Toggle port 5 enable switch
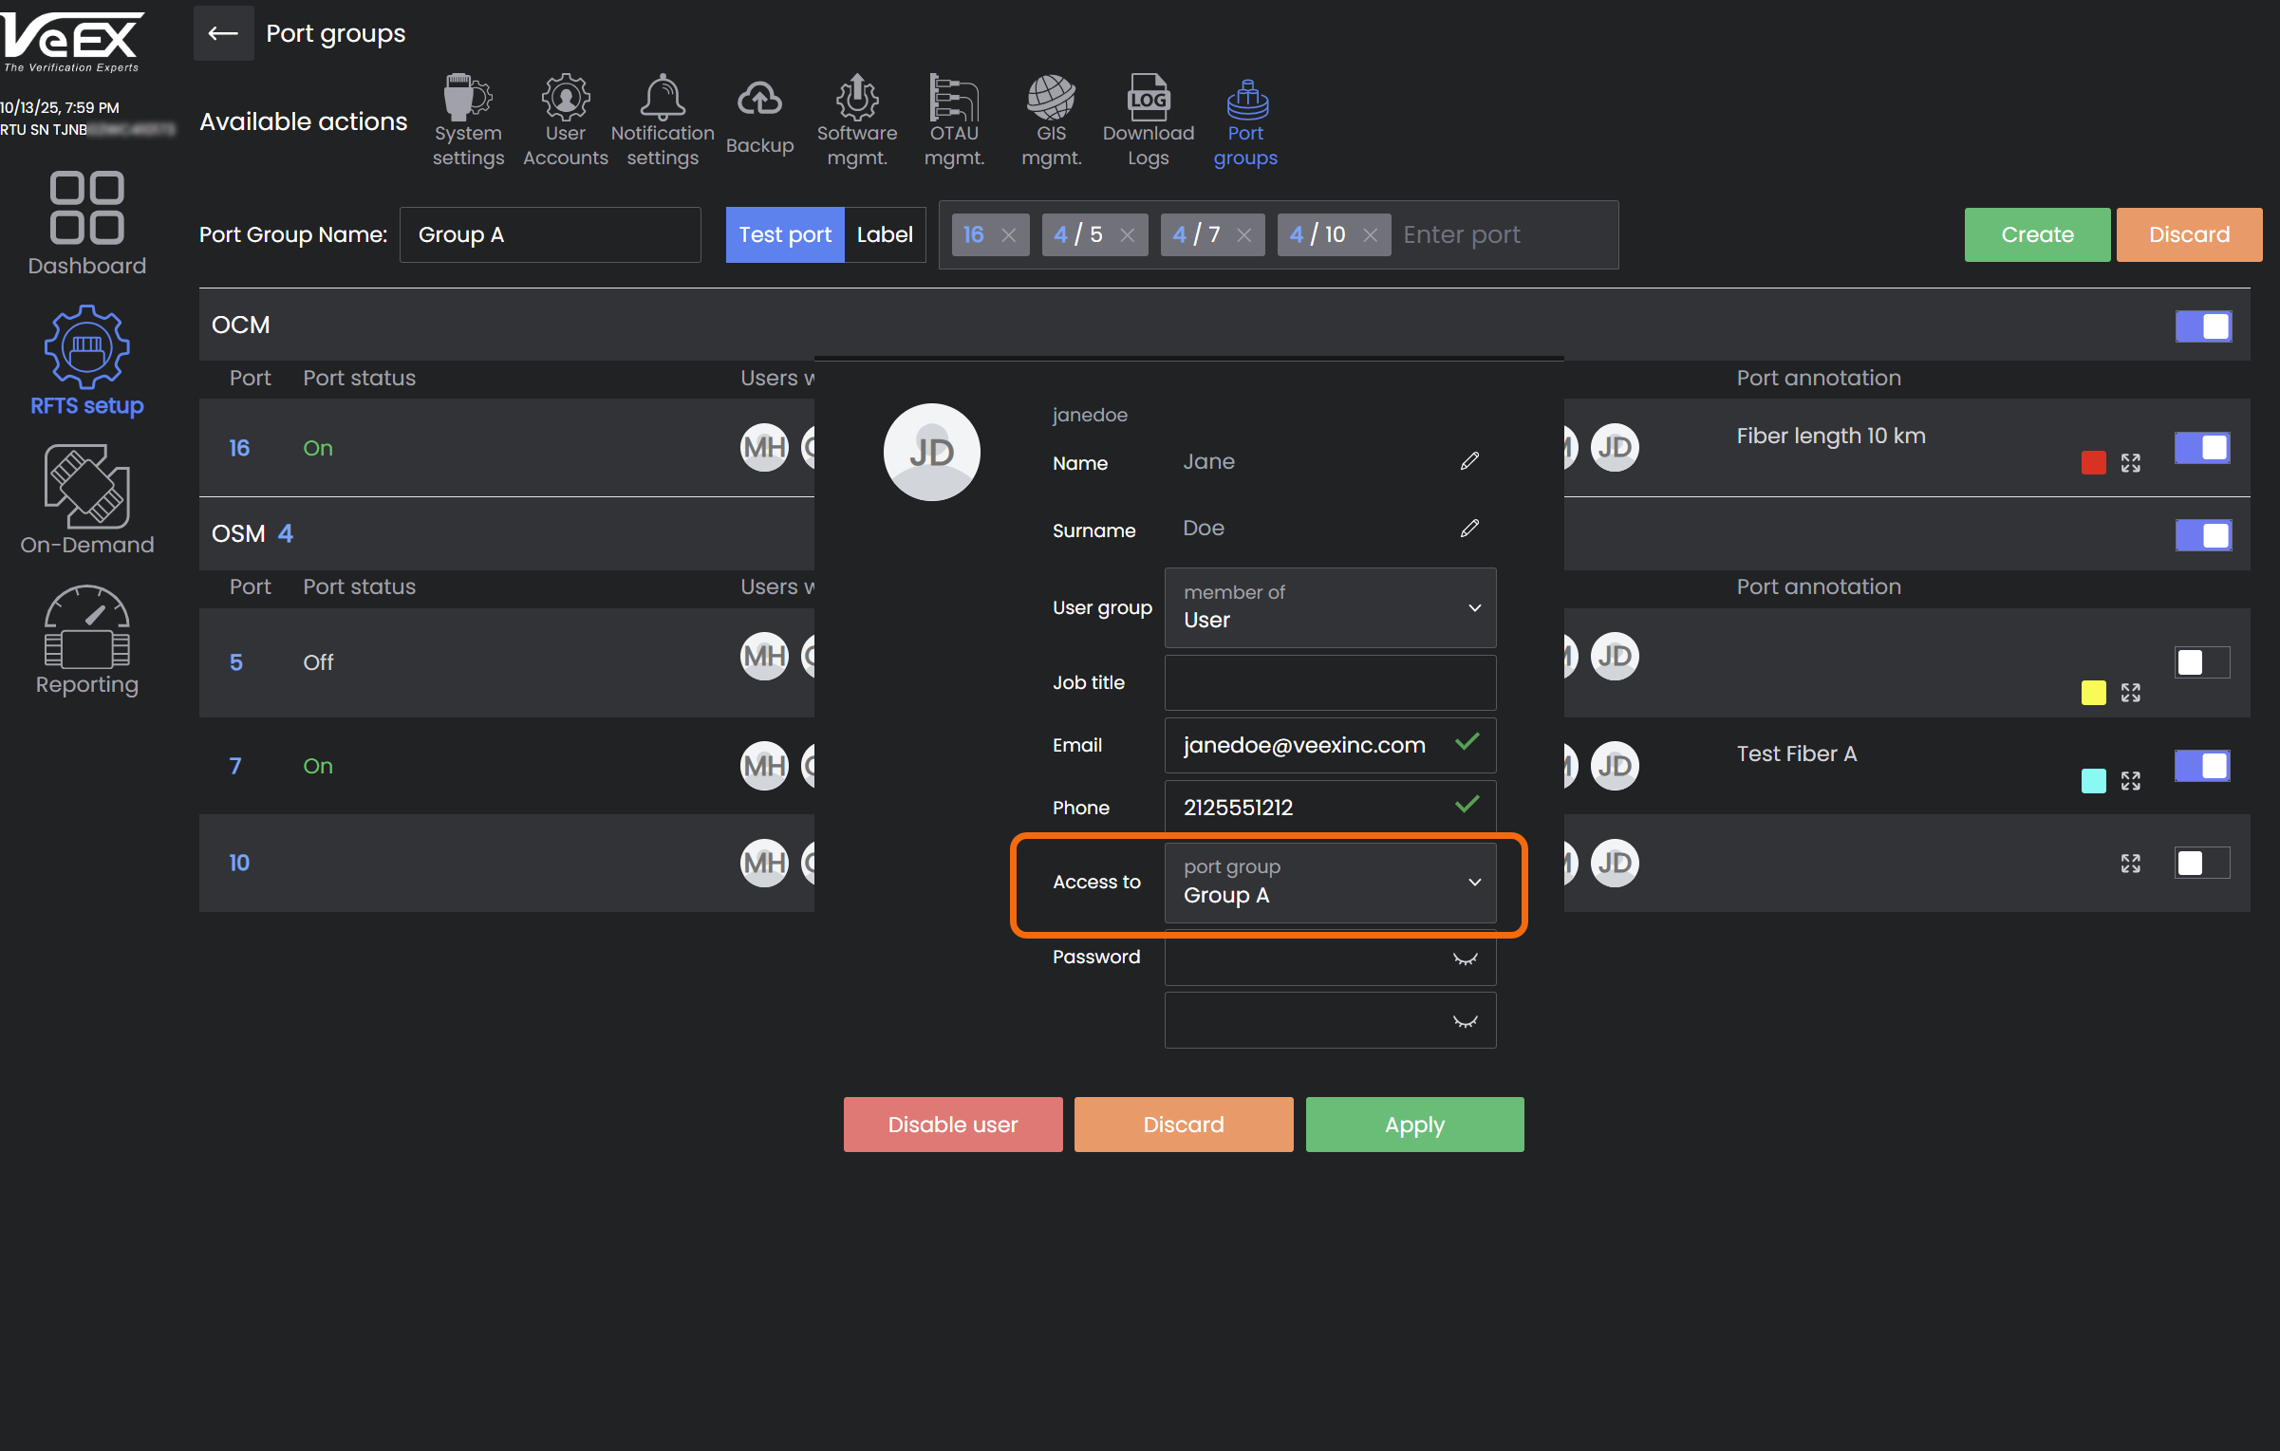This screenshot has height=1451, width=2280. (x=2202, y=662)
